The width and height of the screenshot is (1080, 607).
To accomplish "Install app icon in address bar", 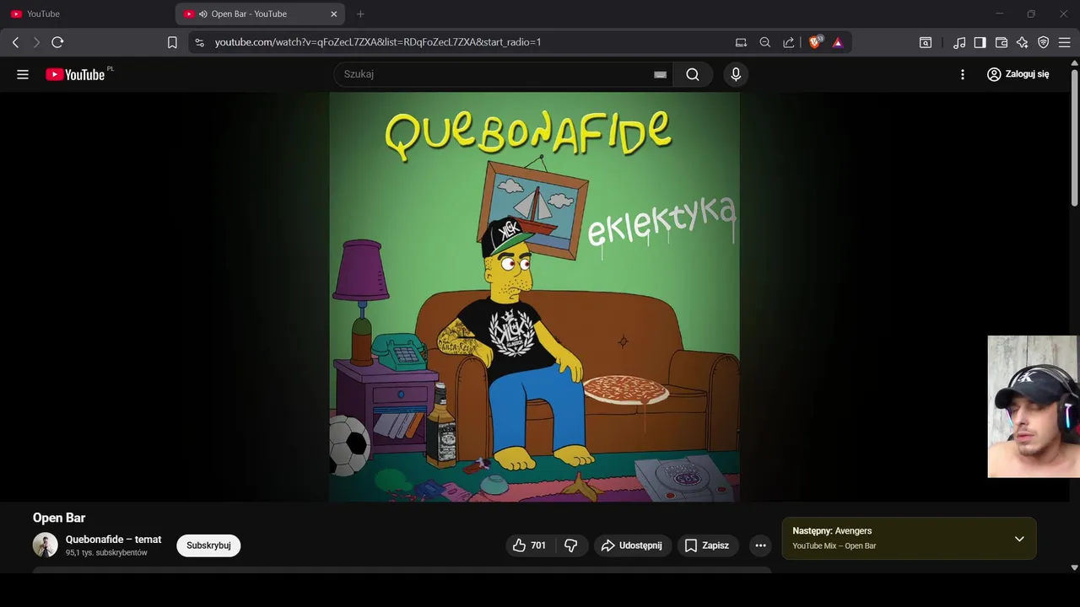I will point(741,42).
